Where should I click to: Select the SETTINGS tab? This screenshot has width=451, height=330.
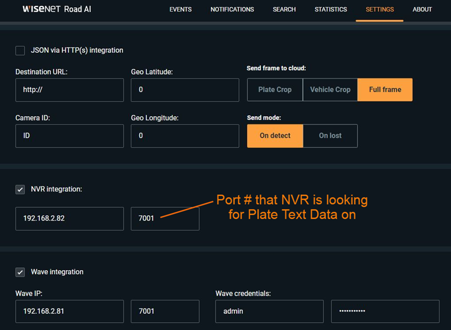380,9
